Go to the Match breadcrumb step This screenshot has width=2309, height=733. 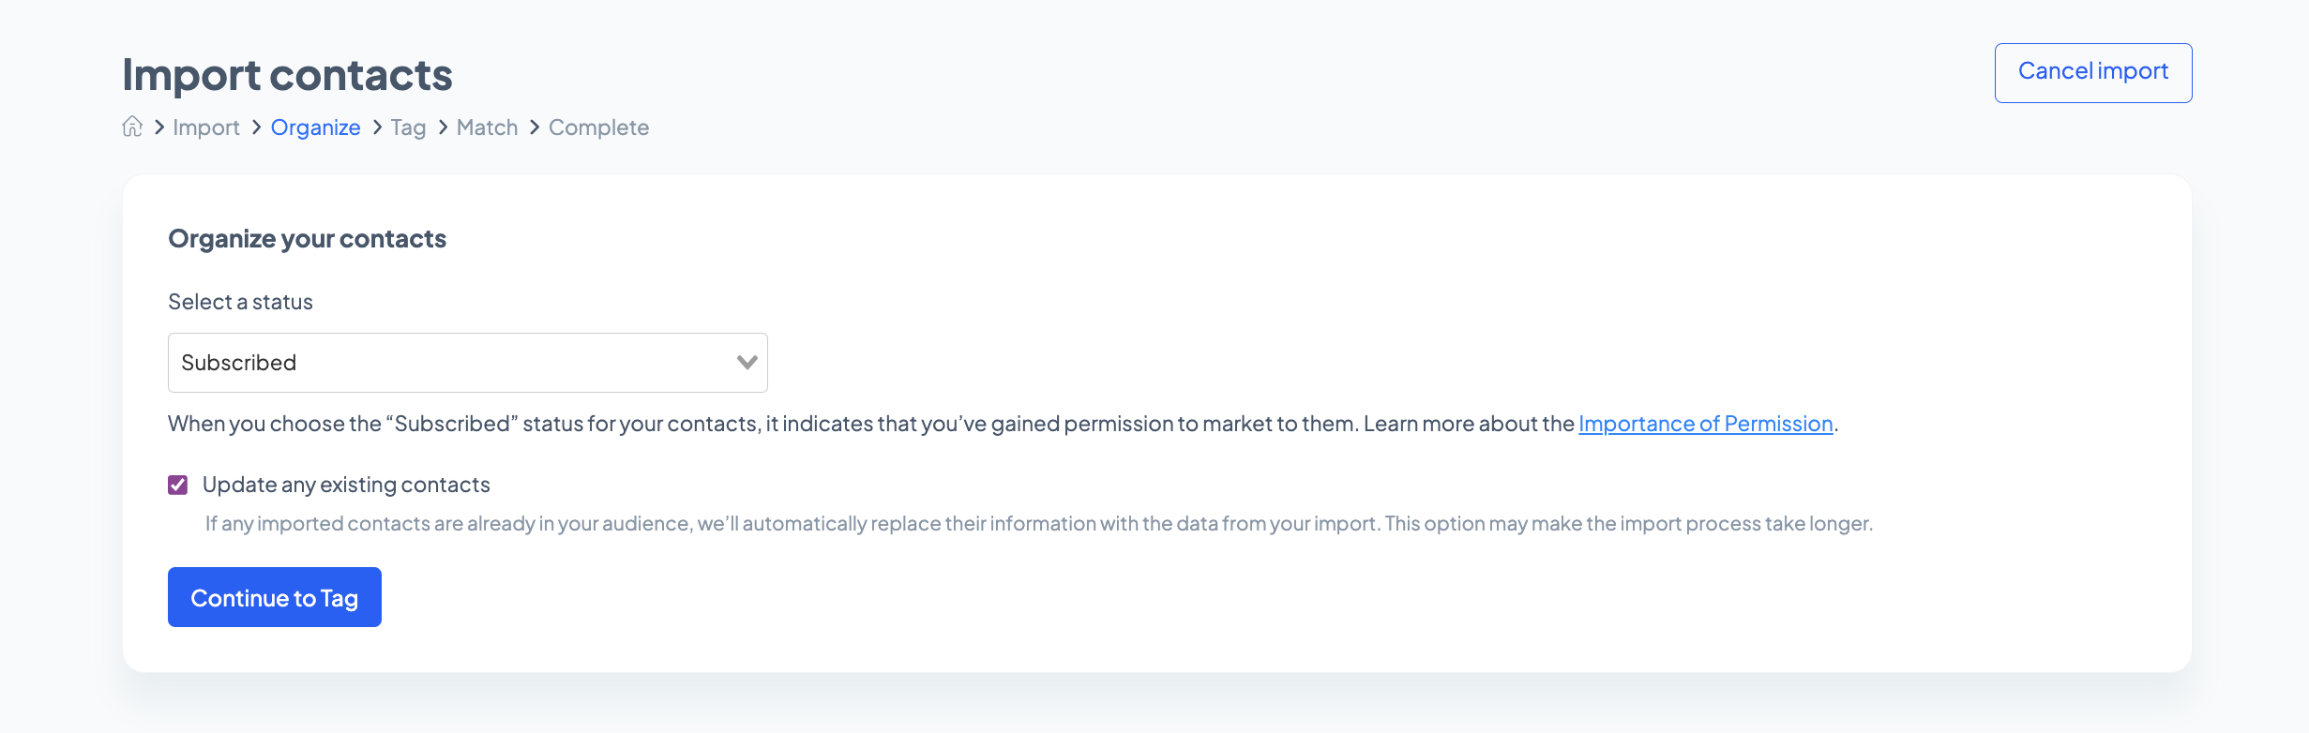tap(487, 127)
